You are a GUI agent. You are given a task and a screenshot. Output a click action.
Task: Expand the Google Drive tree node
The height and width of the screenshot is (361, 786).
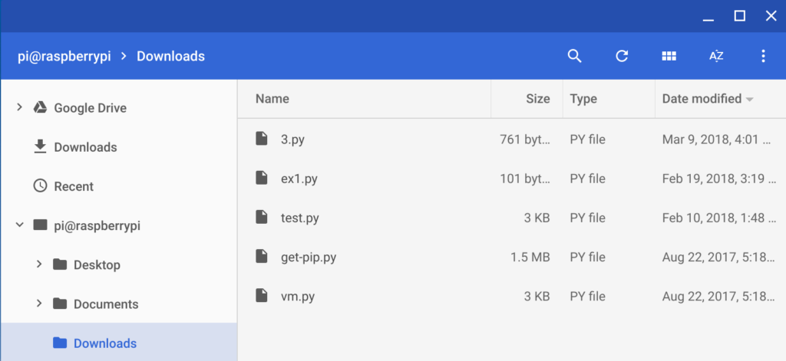(x=19, y=108)
